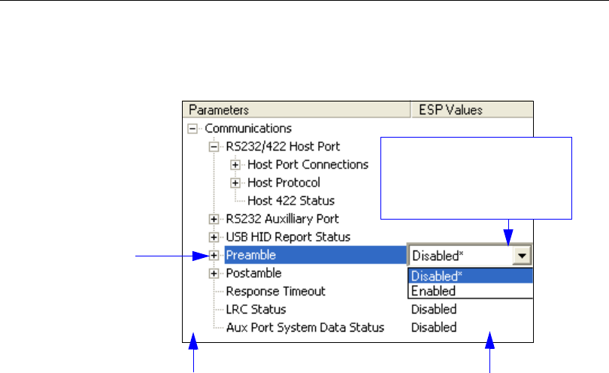
Task: Select the LRC Status parameter
Action: pos(257,309)
